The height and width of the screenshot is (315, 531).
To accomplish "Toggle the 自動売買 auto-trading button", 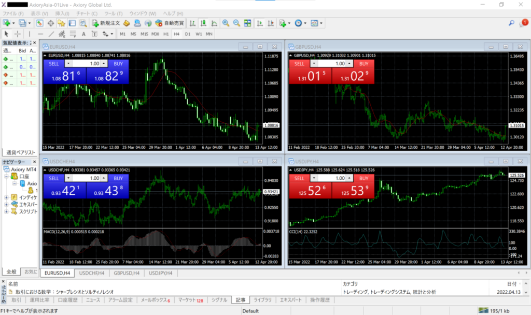I will click(170, 23).
